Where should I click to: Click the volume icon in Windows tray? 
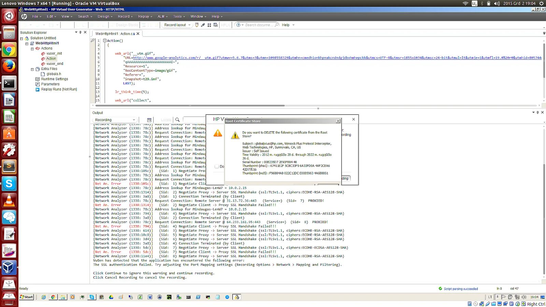click(524, 297)
